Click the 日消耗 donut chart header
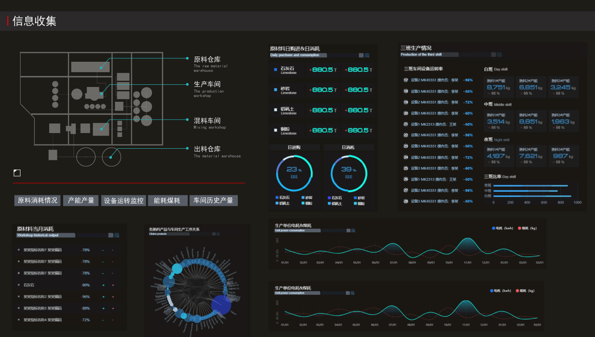 tap(348, 148)
